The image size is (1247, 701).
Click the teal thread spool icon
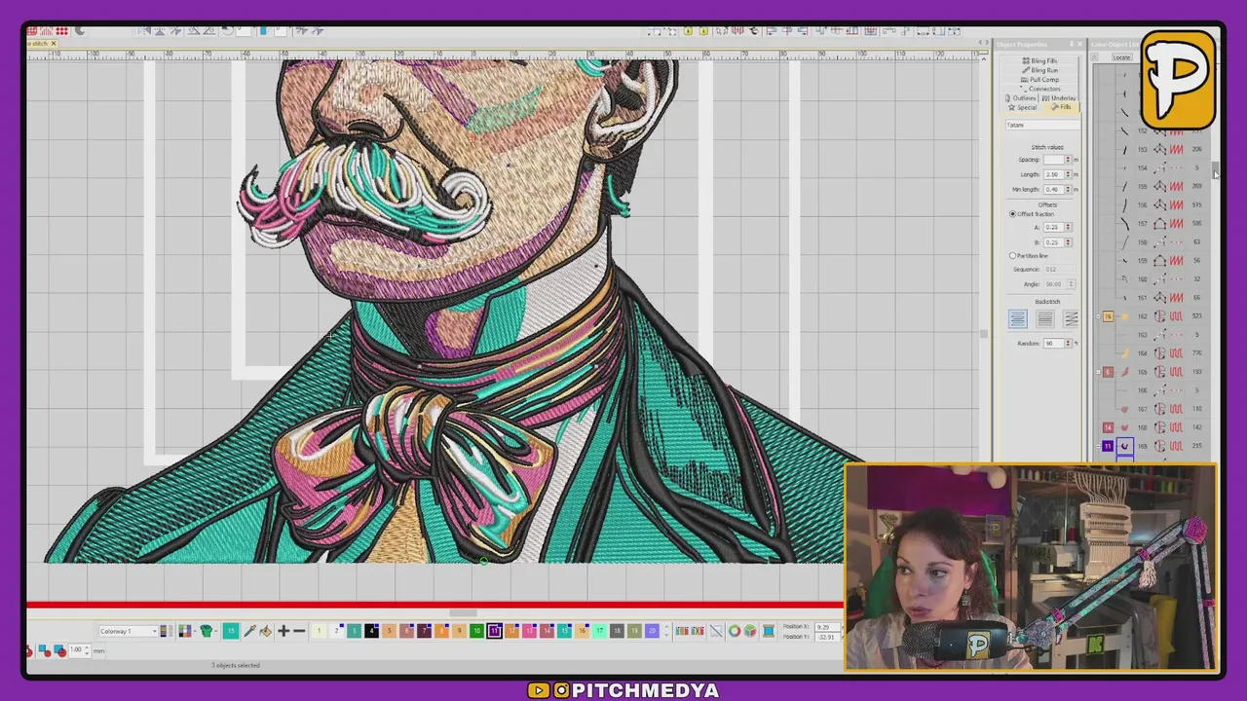[768, 631]
